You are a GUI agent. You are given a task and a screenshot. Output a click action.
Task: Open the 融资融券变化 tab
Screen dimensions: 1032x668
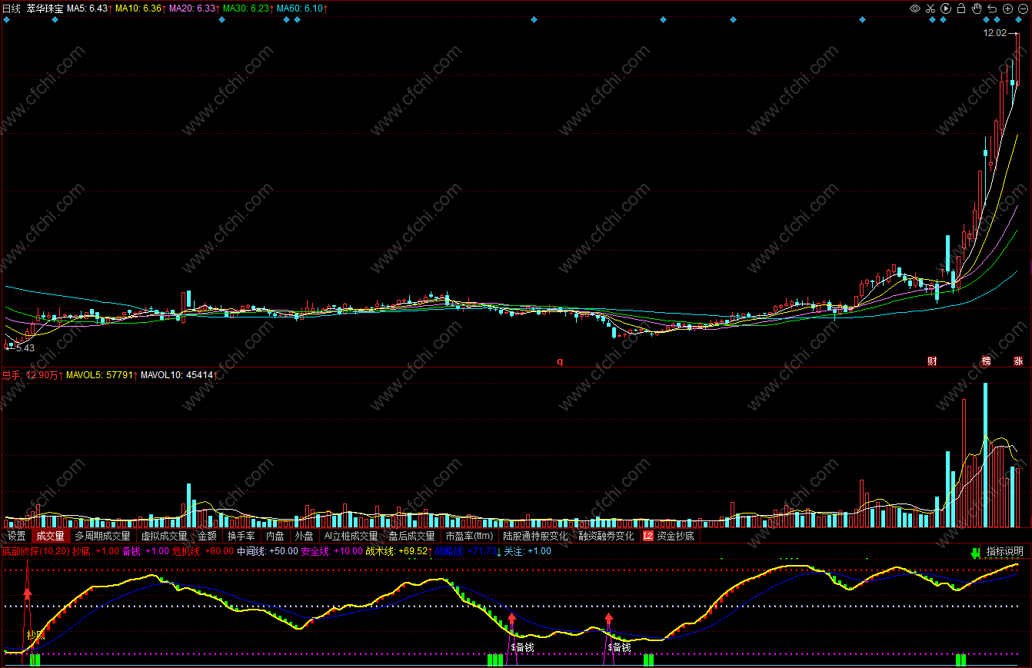606,536
